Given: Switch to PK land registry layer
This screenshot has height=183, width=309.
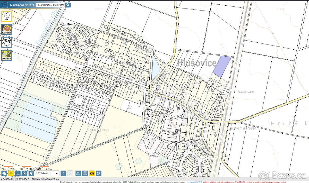Looking at the screenshot, I should (x=6, y=42).
